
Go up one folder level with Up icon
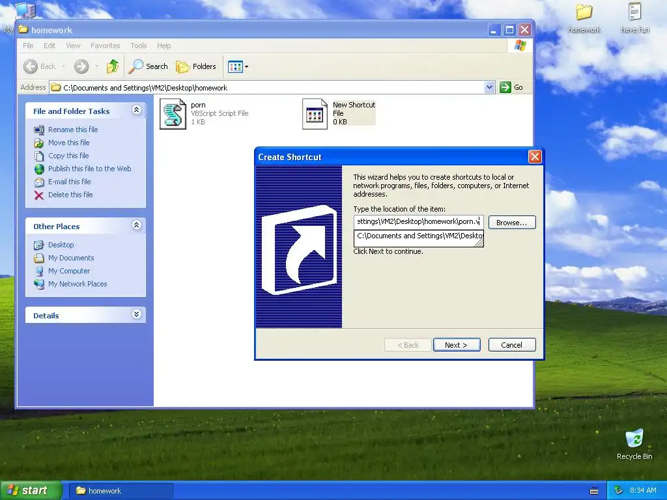coord(113,66)
